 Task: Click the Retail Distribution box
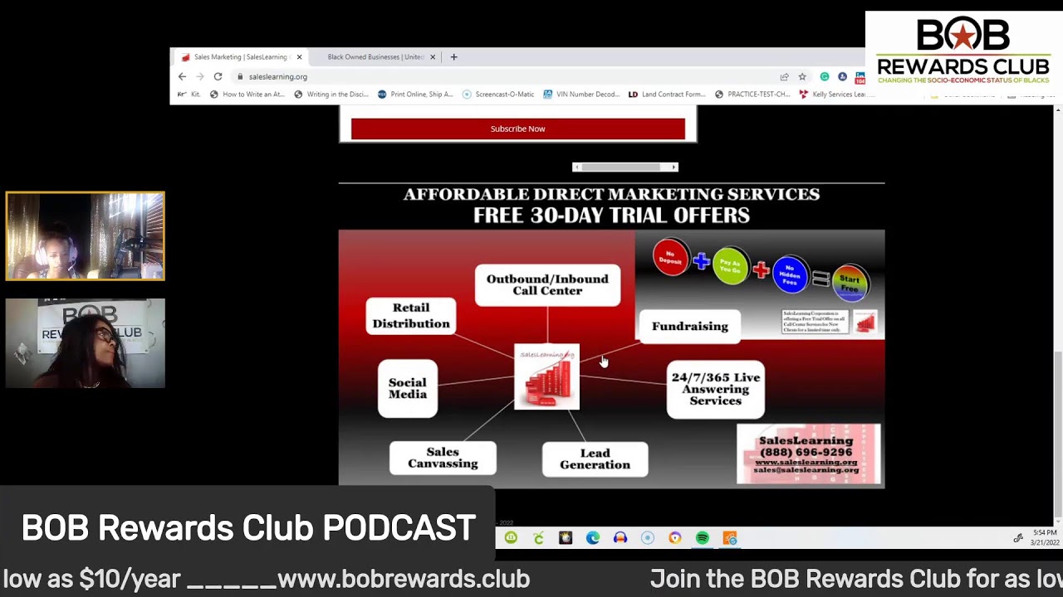411,316
